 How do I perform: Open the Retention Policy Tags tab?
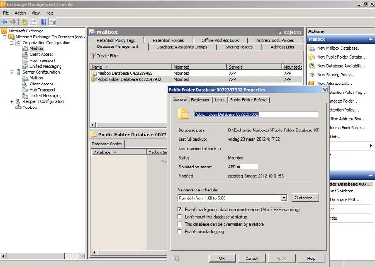pos(116,40)
